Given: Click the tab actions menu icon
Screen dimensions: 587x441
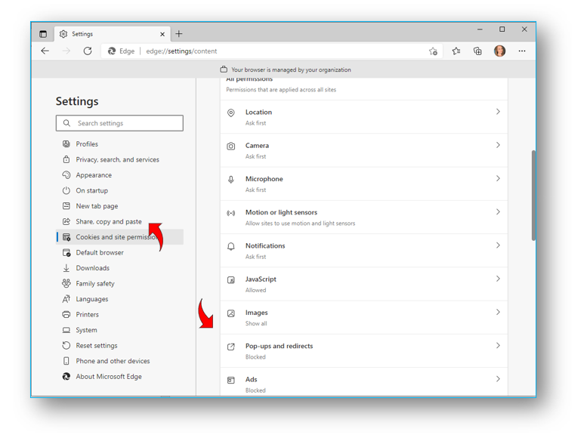Looking at the screenshot, I should (x=43, y=34).
